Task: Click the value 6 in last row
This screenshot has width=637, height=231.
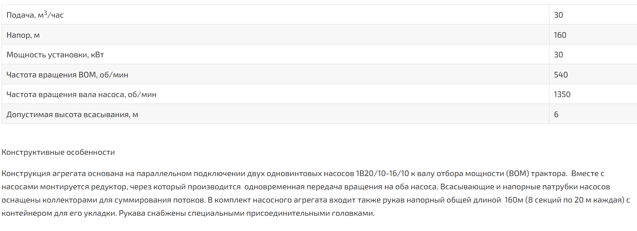Action: point(556,114)
